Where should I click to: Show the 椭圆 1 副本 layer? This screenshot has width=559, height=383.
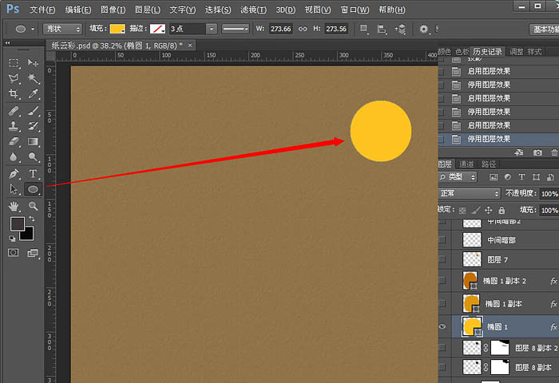point(442,303)
